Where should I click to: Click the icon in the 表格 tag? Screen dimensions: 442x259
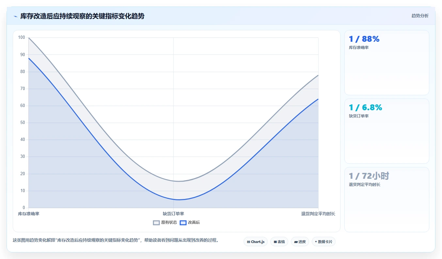[275, 242]
